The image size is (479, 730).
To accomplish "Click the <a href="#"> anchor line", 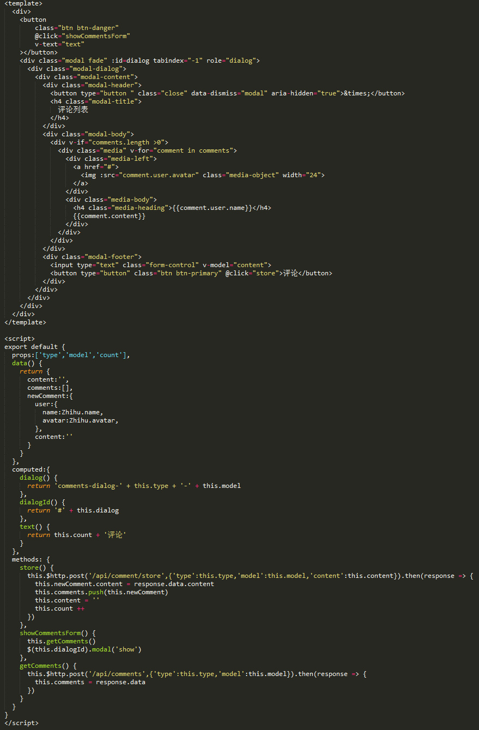I will click(x=96, y=167).
